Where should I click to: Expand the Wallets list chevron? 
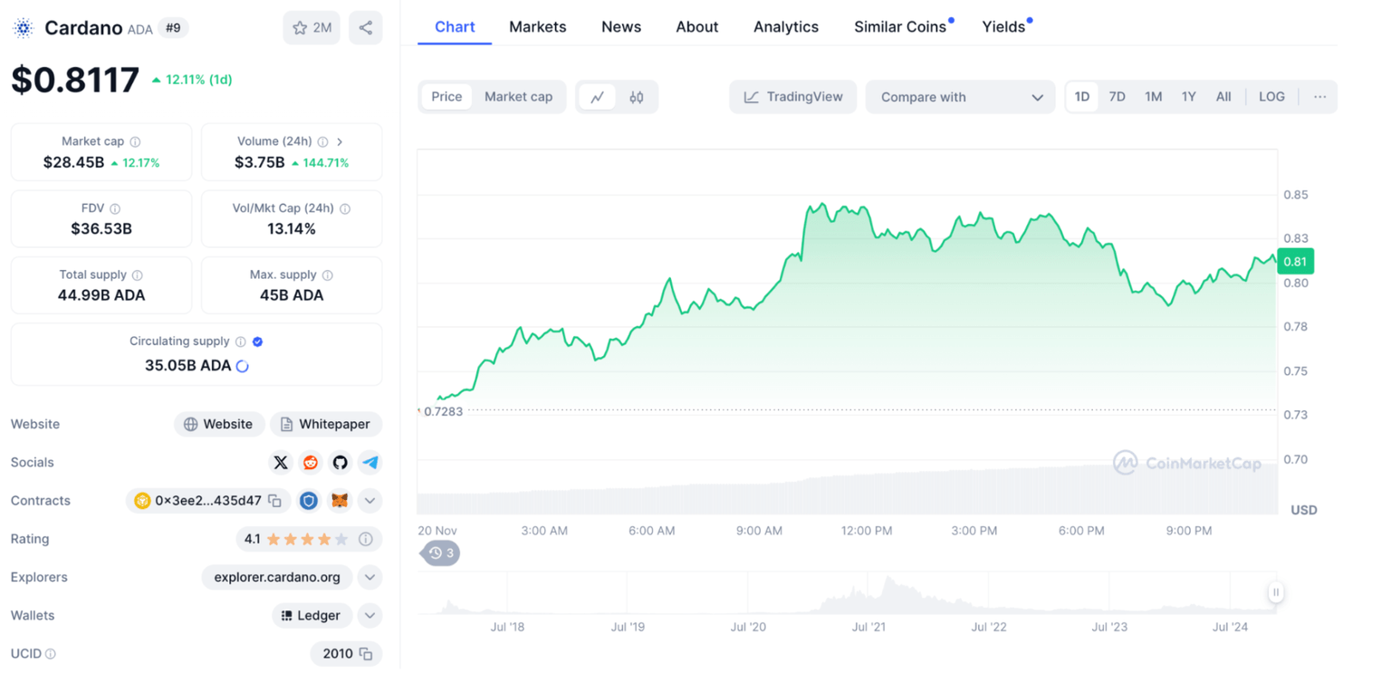(369, 616)
